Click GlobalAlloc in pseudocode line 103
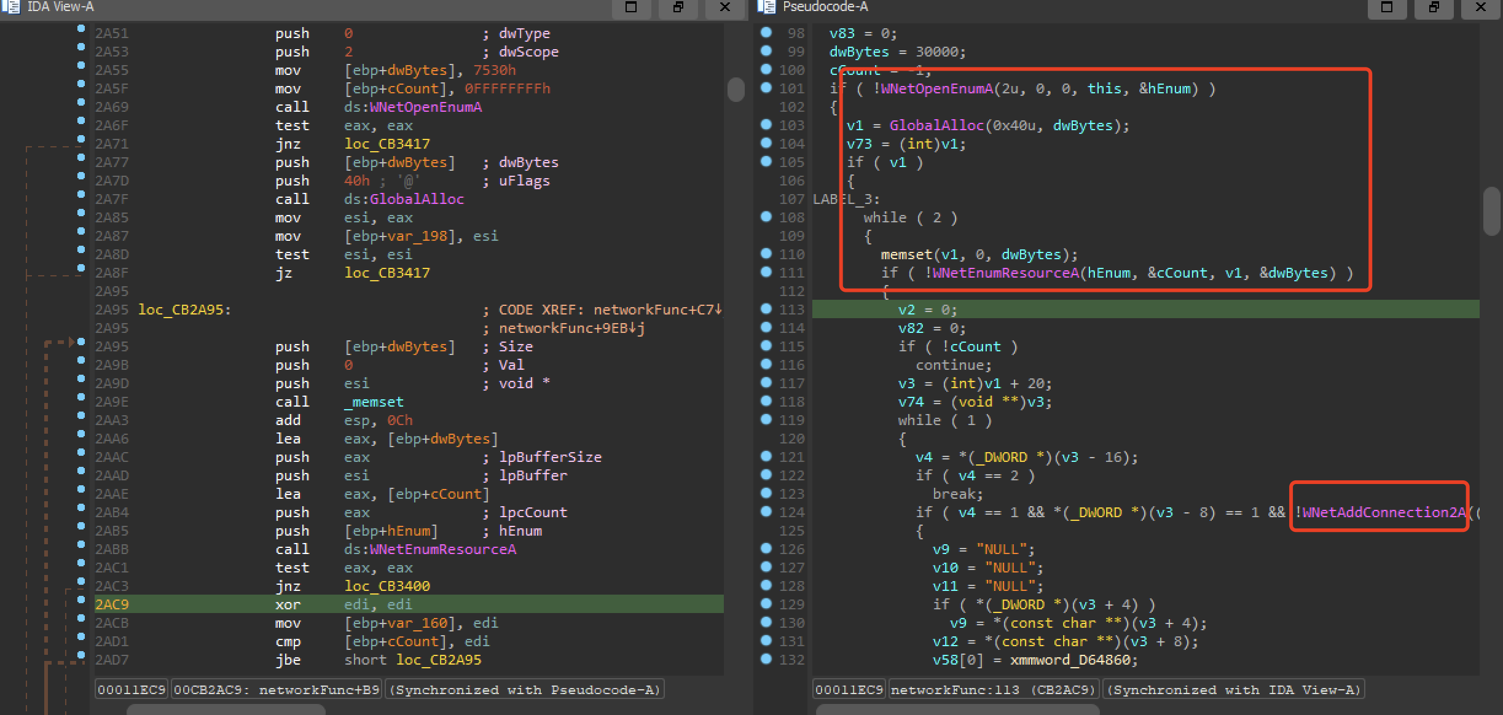The image size is (1503, 715). coord(936,125)
